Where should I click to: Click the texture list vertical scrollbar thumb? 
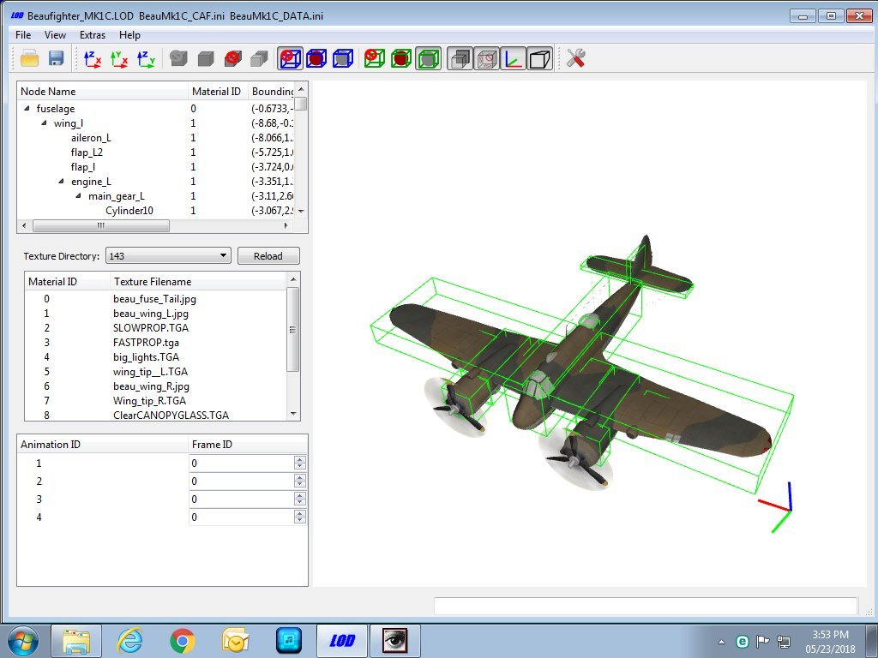(292, 329)
